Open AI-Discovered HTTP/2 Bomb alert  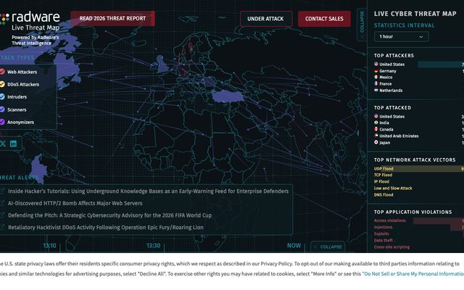tap(75, 203)
